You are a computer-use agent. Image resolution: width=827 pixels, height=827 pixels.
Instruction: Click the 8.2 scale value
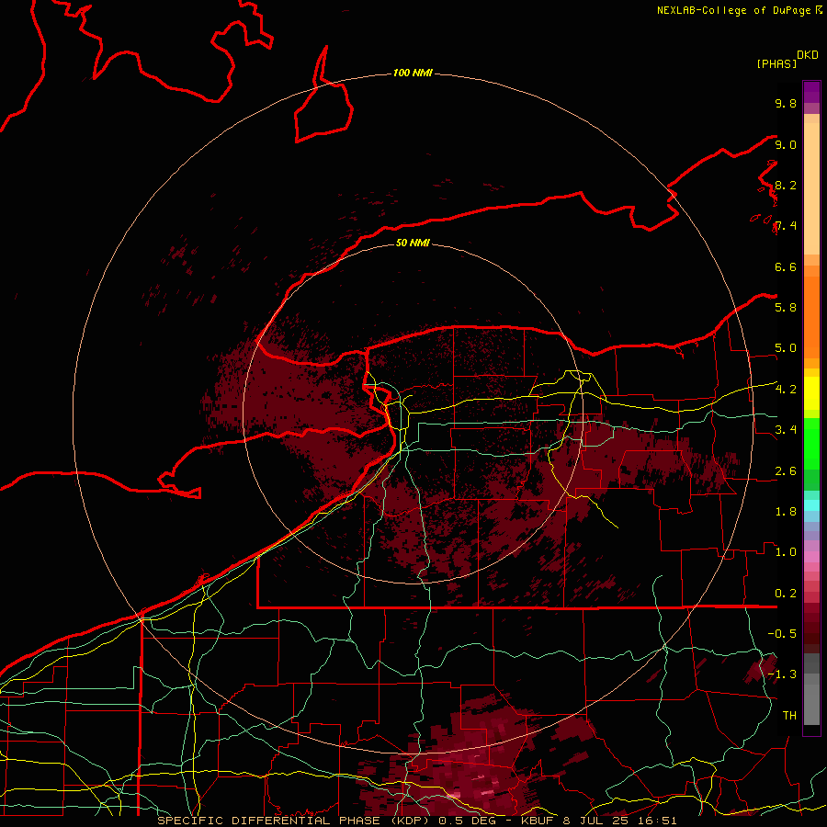coord(786,185)
